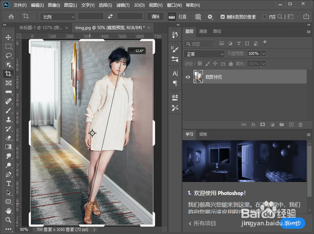Select the Lasso tool
314x234 pixels.
8,56
